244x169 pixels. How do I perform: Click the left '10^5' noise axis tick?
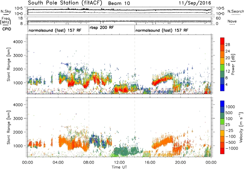(x=19, y=8)
